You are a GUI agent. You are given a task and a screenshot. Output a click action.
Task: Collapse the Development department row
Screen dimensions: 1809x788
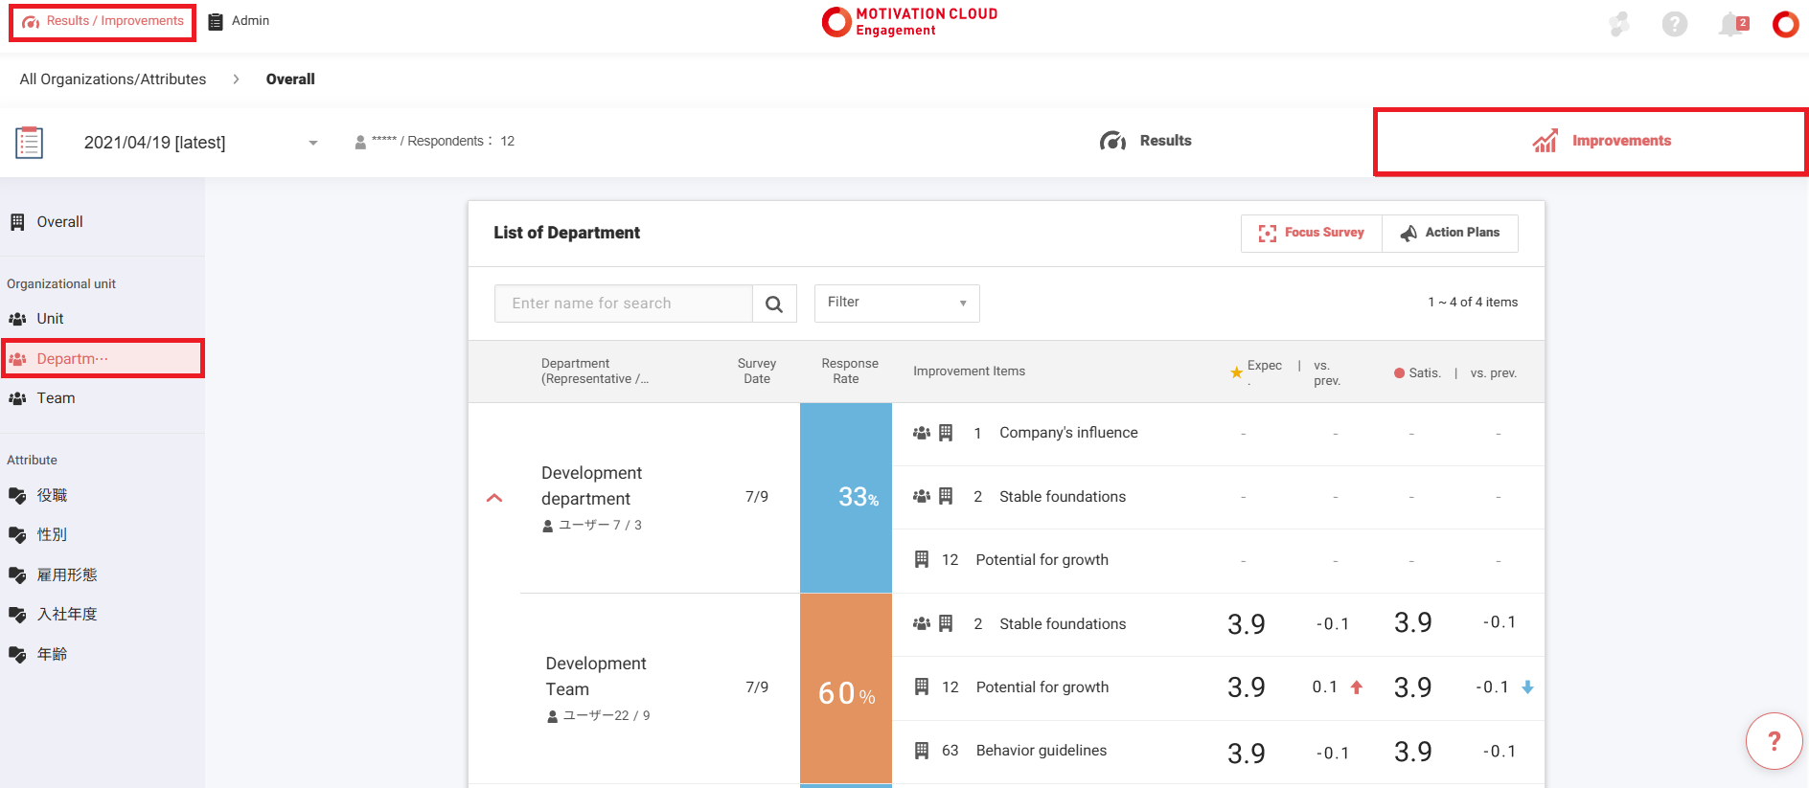[494, 498]
